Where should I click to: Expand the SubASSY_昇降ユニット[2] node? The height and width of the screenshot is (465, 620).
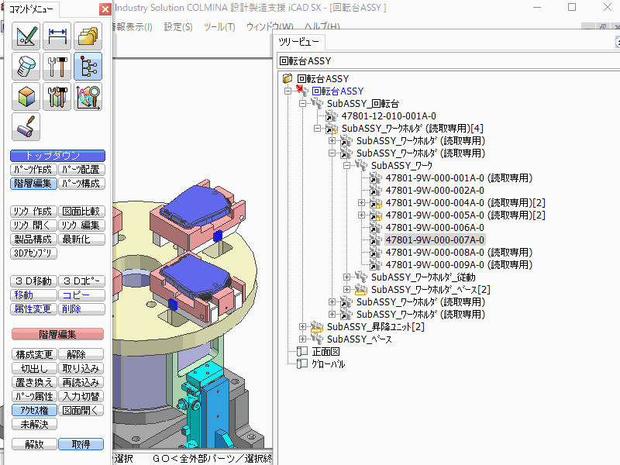[x=303, y=327]
